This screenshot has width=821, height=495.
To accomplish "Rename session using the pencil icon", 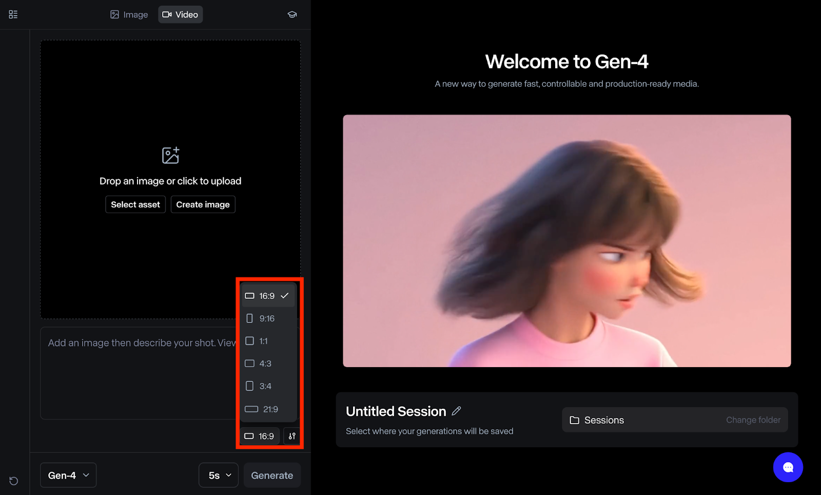I will pyautogui.click(x=457, y=411).
